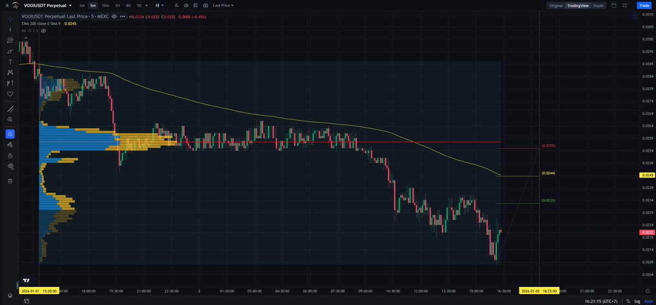The height and width of the screenshot is (305, 656).
Task: Open the chart layout templates icon
Action: (x=196, y=5)
